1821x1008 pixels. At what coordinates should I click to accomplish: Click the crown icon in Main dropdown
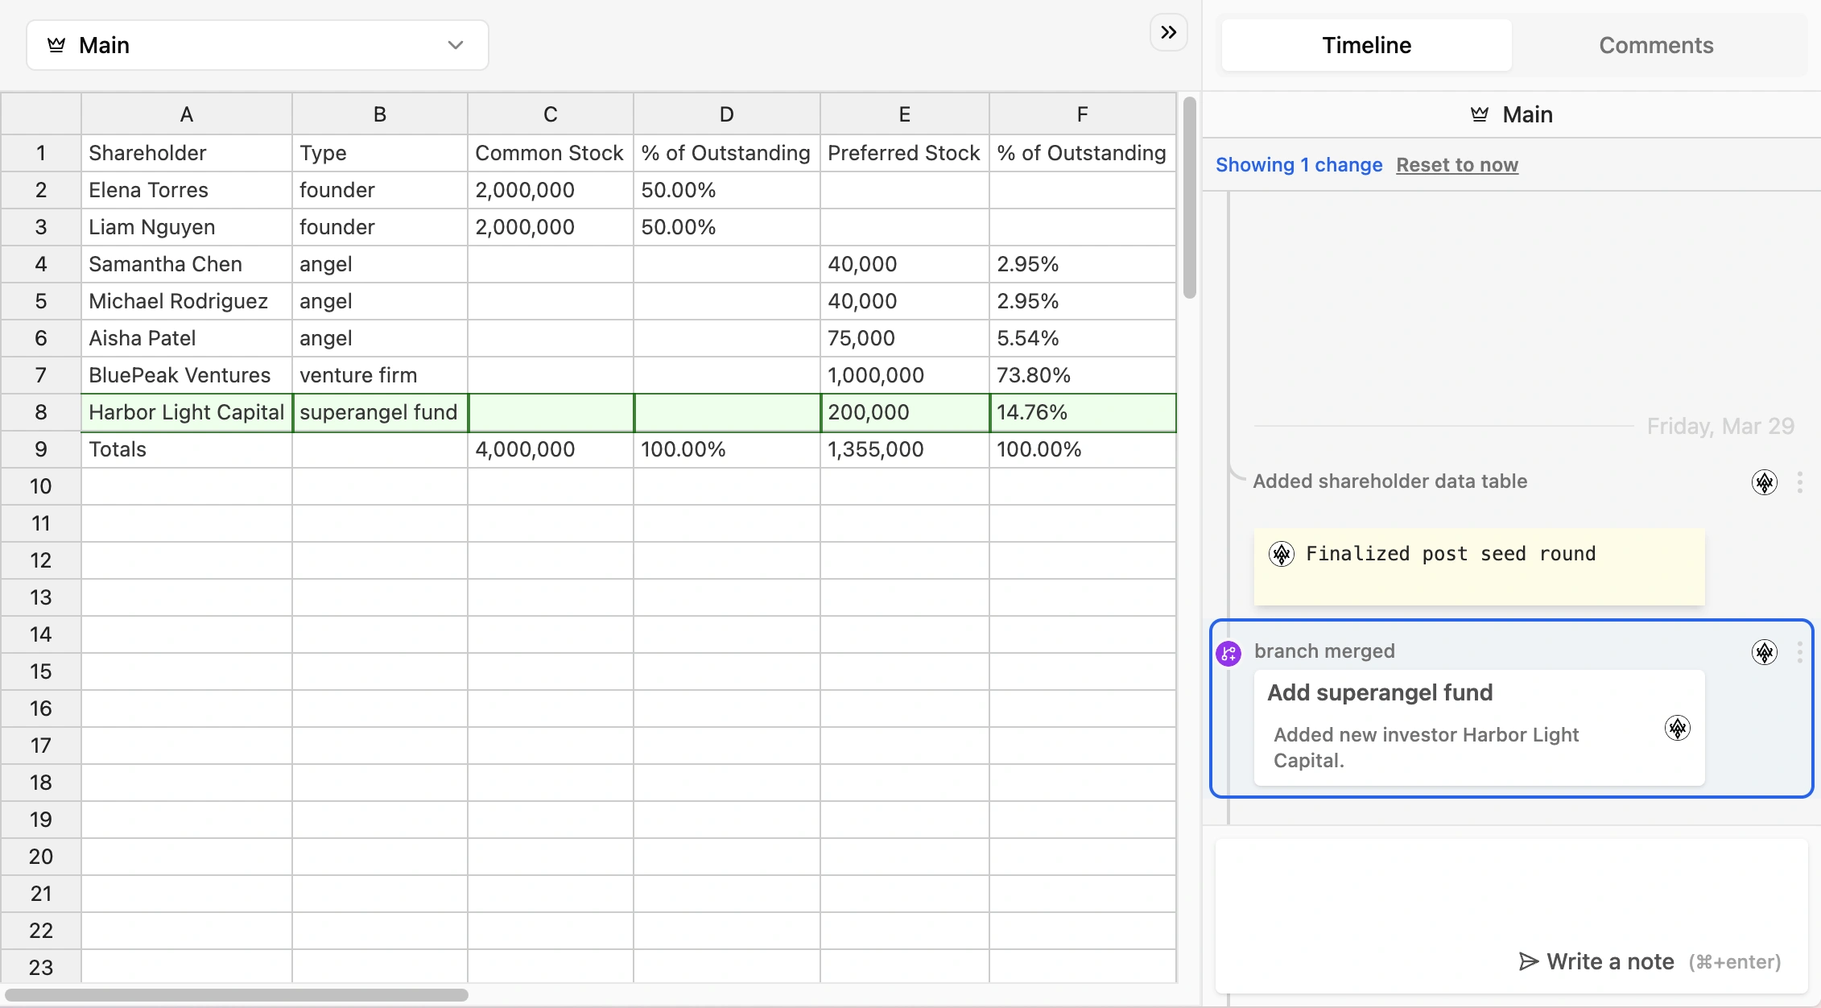[x=56, y=45]
